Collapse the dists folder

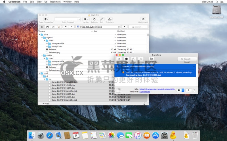[x=39, y=34]
